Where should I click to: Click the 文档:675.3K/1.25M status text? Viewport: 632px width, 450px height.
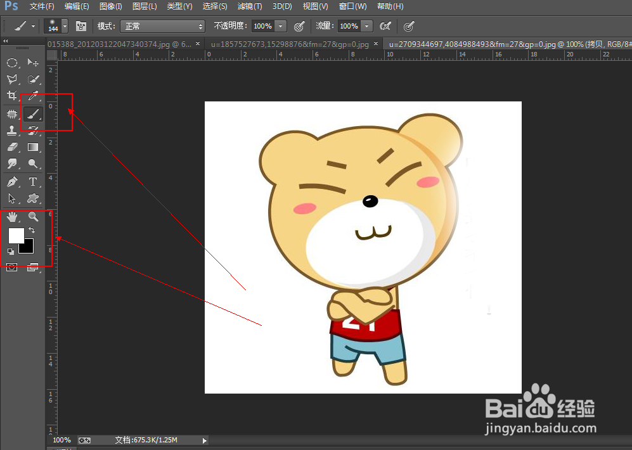coord(146,440)
